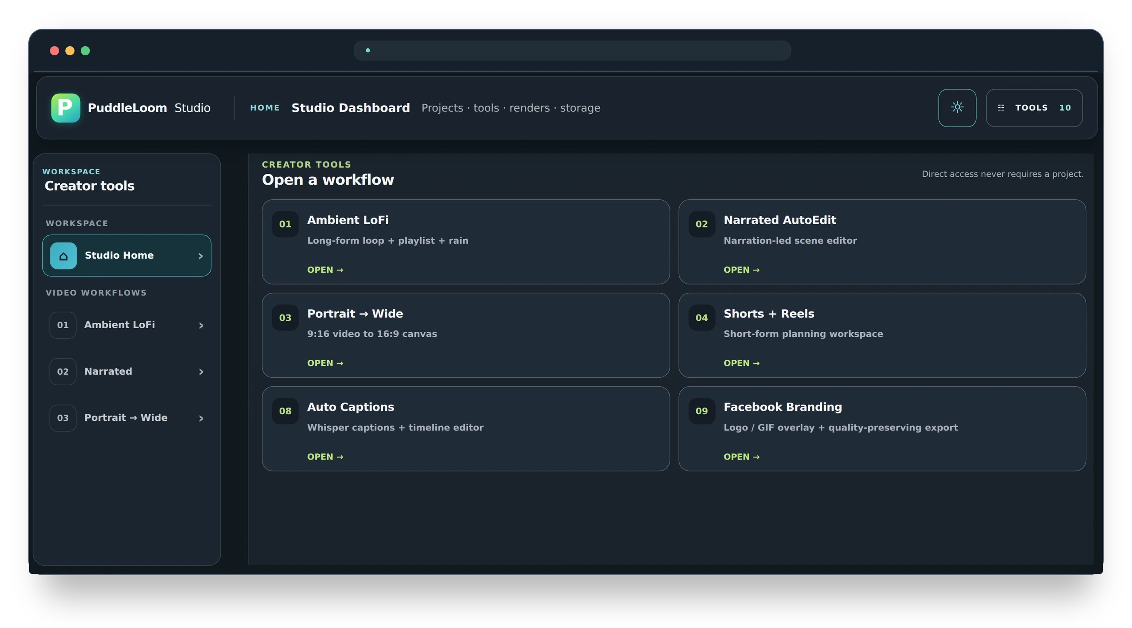1132x628 pixels.
Task: Click sidebar 02 badge for Narrated
Action: point(63,371)
